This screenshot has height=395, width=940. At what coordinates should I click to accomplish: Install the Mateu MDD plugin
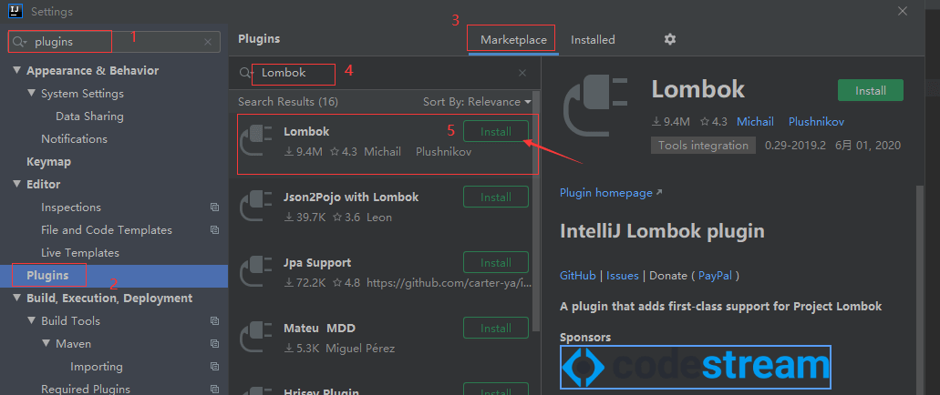pyautogui.click(x=496, y=328)
